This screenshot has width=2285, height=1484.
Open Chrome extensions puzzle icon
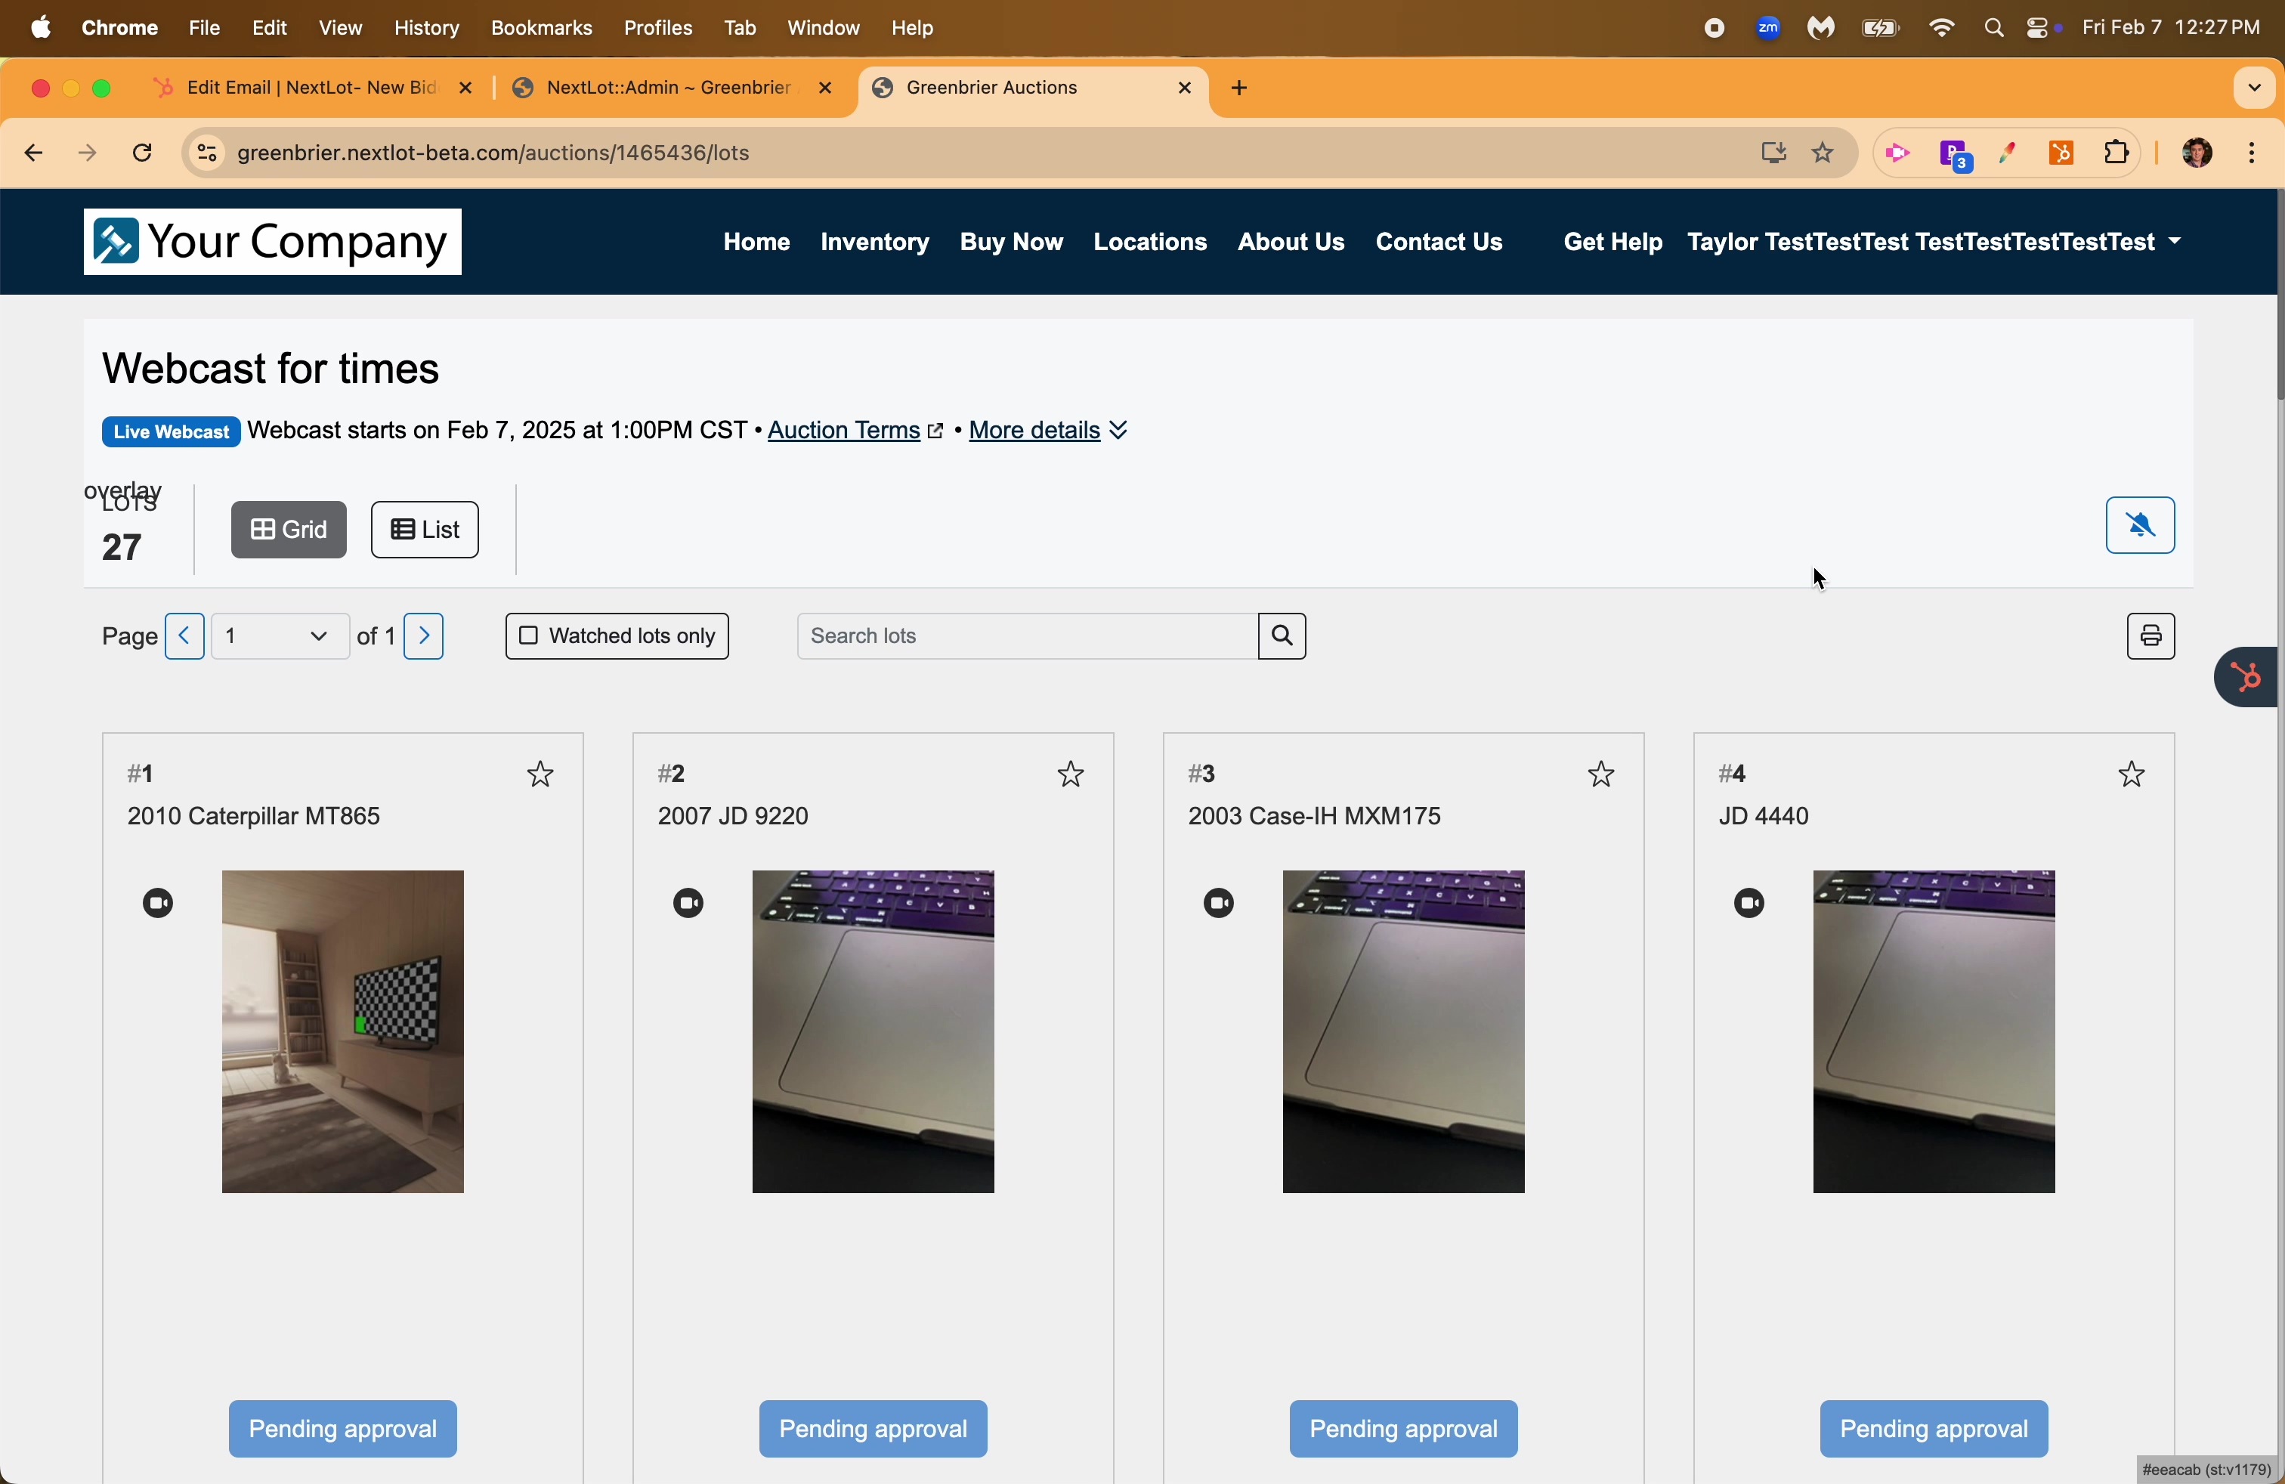coord(2116,153)
